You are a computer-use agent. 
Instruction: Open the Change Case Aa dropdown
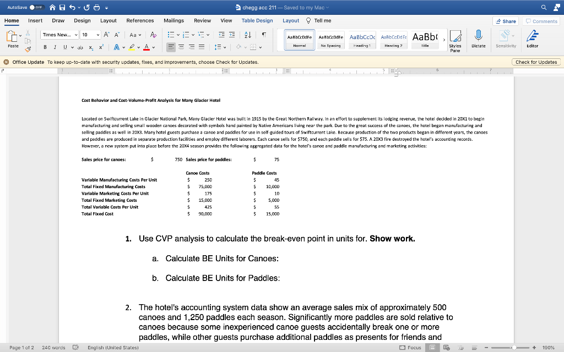click(x=135, y=35)
